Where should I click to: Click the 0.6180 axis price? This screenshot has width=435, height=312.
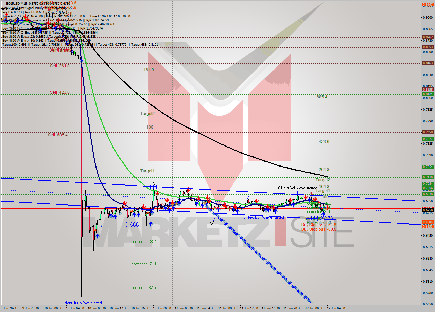[x=428, y=259]
